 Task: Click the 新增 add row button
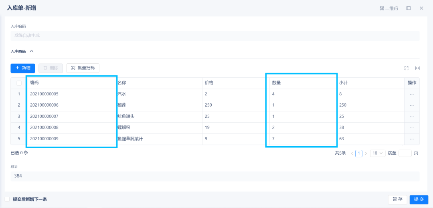(x=23, y=68)
